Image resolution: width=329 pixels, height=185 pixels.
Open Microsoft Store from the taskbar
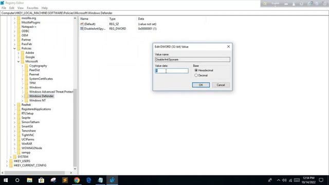coord(41,180)
